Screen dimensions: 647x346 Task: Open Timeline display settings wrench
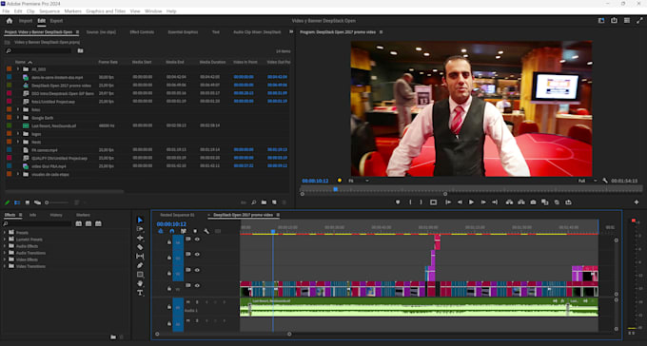click(206, 231)
